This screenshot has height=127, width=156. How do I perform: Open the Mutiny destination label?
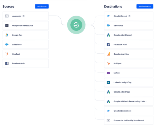tap(117, 73)
